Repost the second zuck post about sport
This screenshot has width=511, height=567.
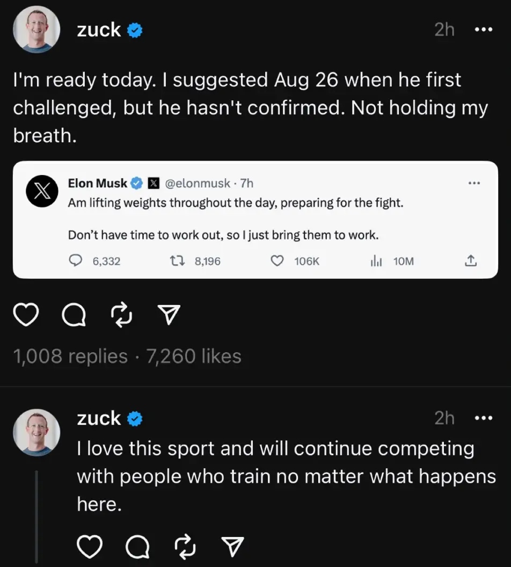[x=185, y=547]
